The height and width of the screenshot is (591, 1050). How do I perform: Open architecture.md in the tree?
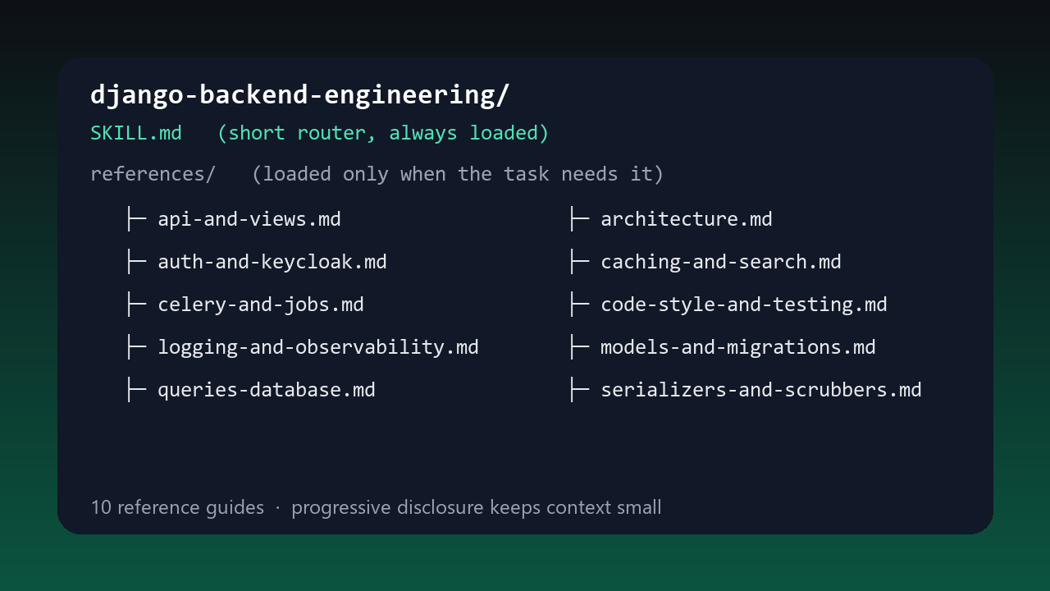click(x=687, y=219)
